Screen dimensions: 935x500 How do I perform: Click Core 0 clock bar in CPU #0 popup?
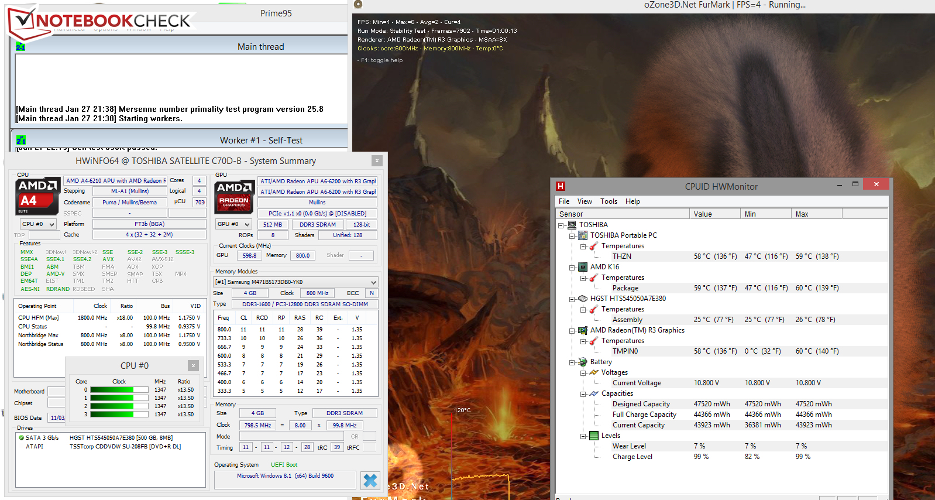coord(120,390)
